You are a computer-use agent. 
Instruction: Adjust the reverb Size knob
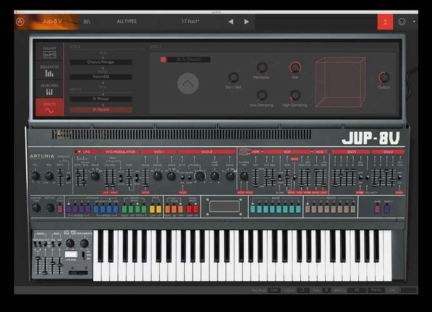pyautogui.click(x=295, y=67)
